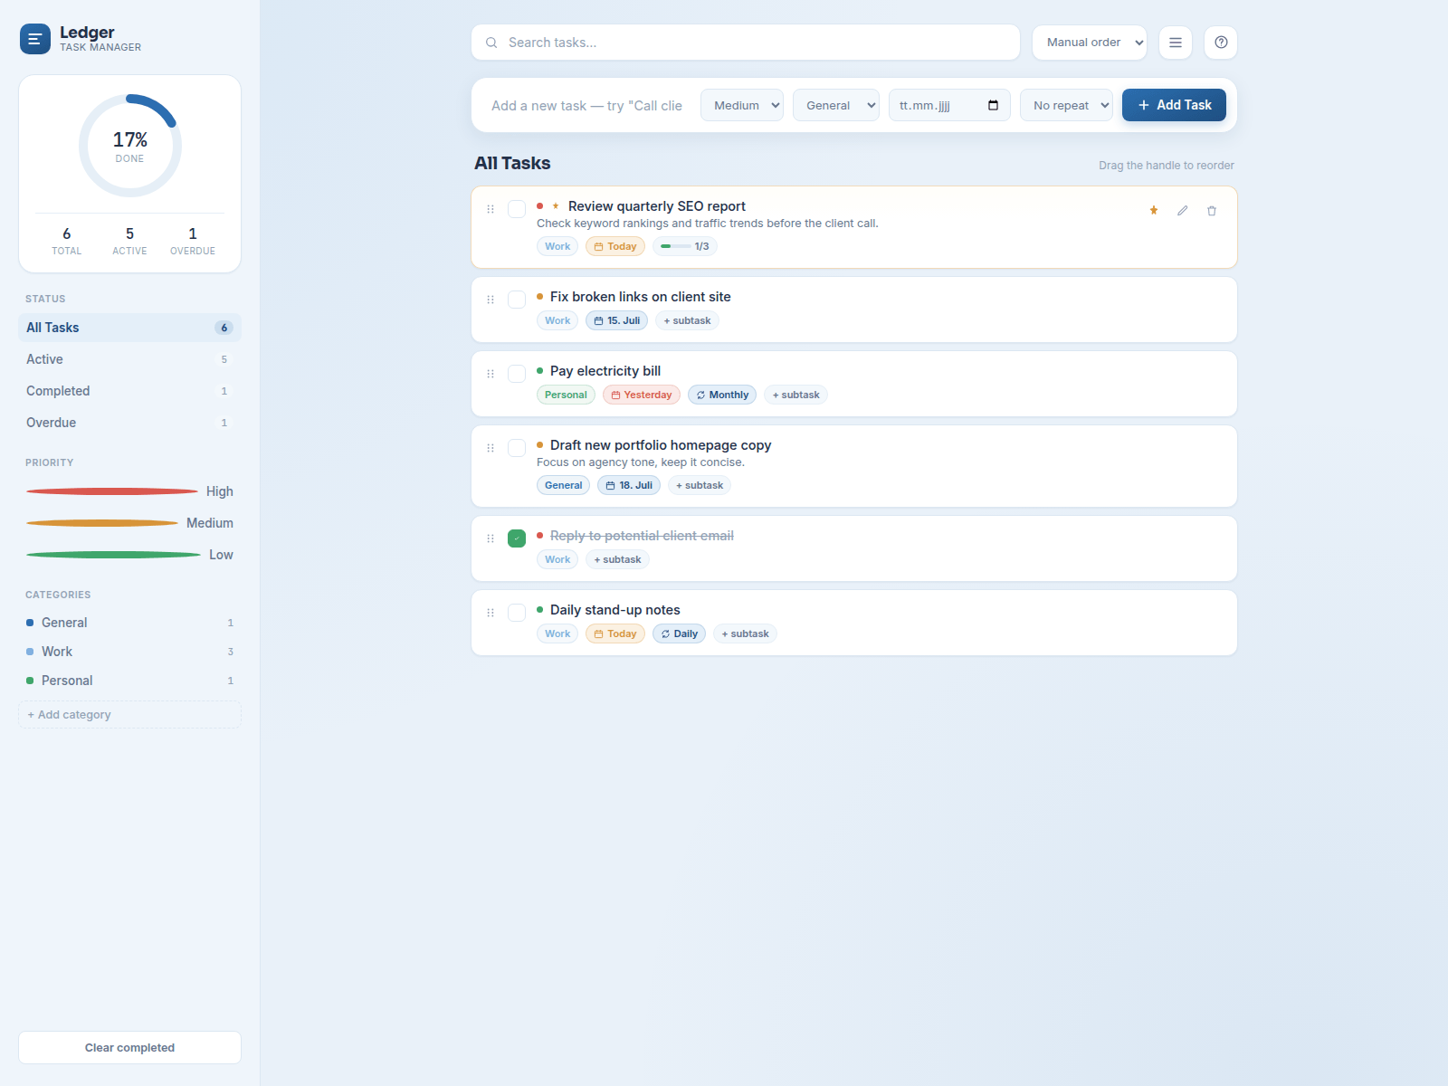Focus the Search tasks field
The image size is (1448, 1086).
(x=746, y=43)
